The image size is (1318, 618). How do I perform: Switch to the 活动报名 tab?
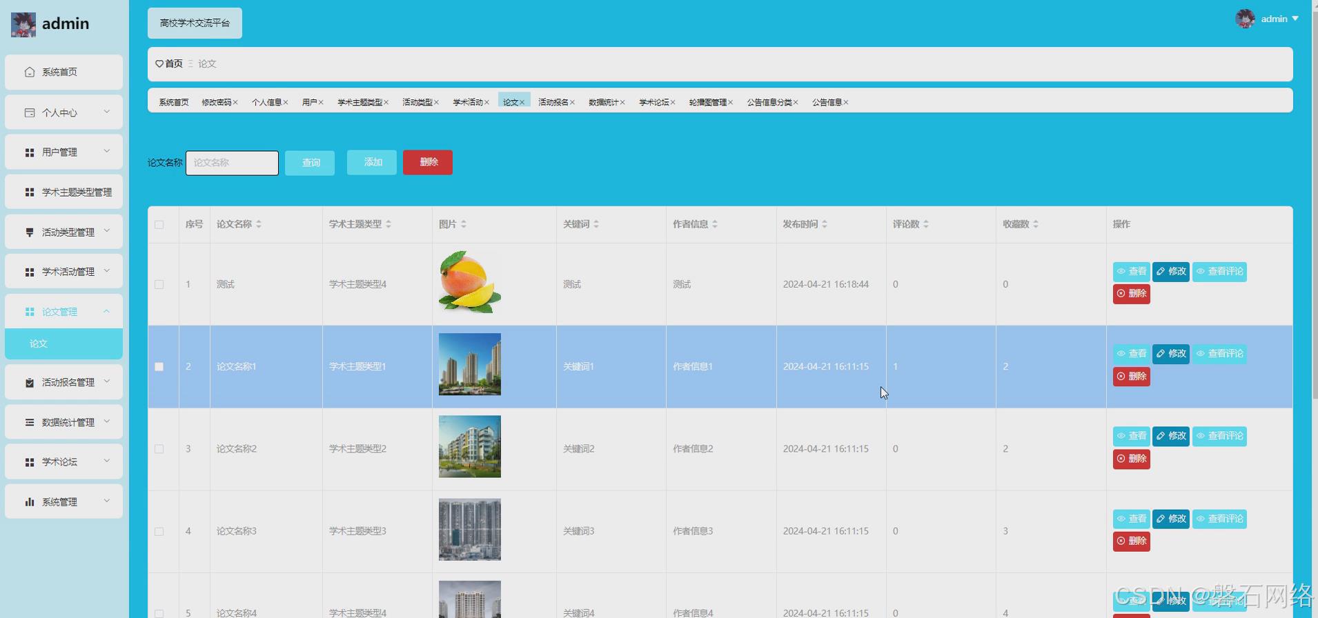pos(553,102)
